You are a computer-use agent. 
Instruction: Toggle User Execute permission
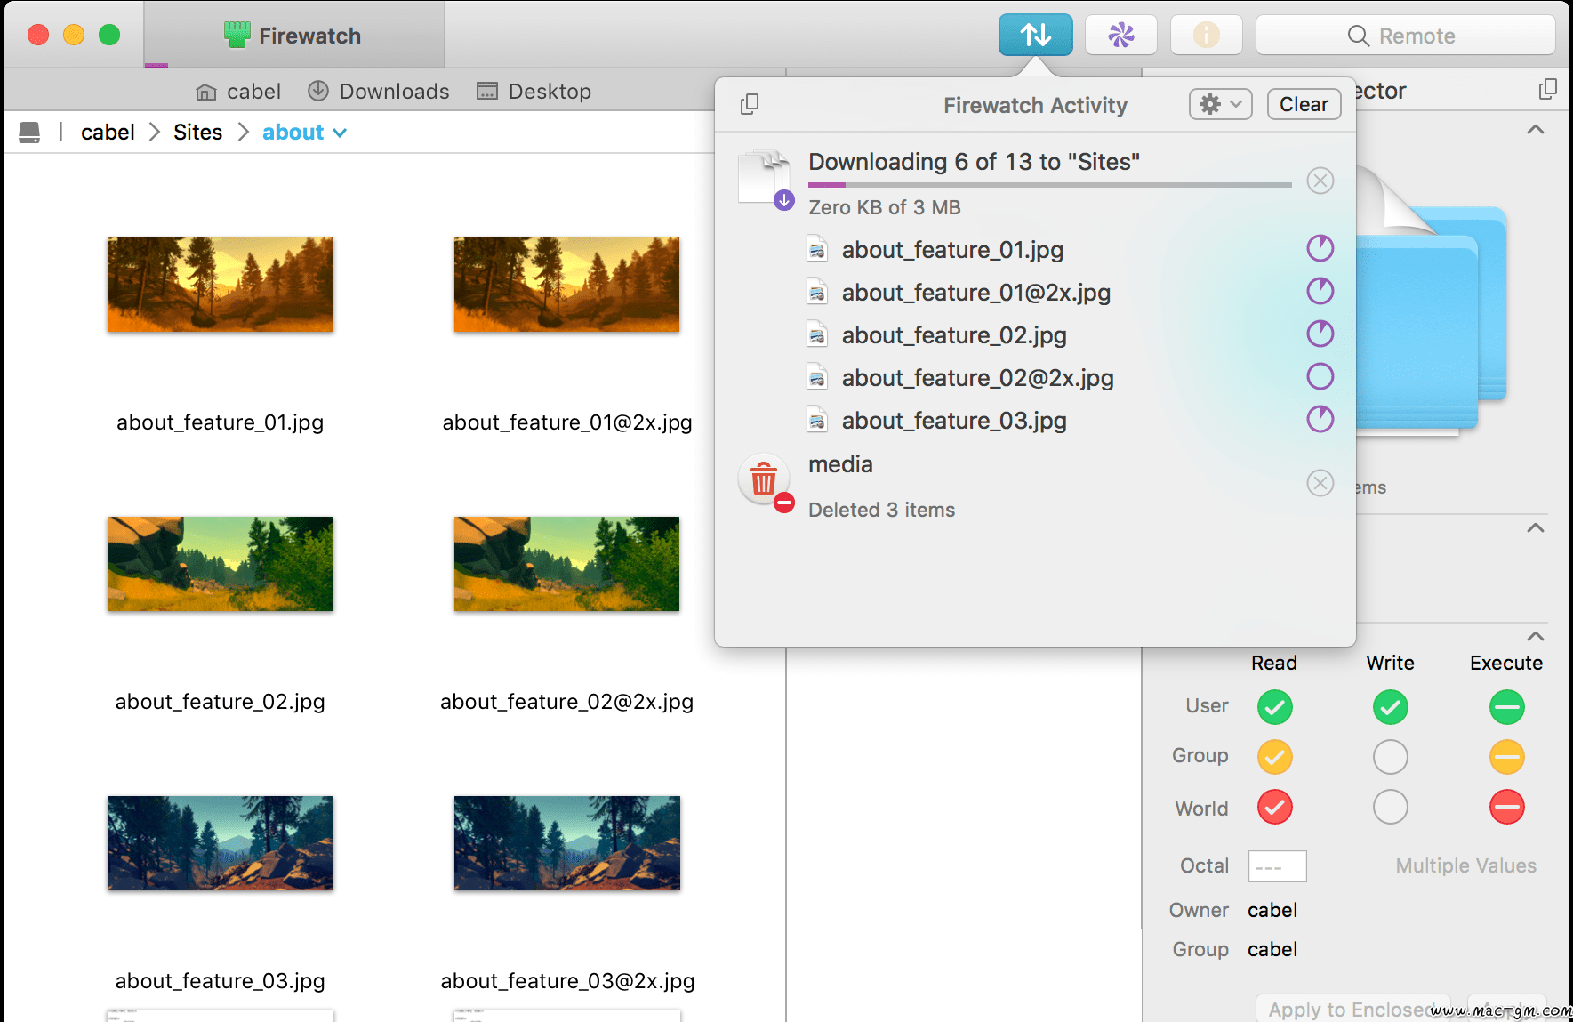(x=1507, y=707)
